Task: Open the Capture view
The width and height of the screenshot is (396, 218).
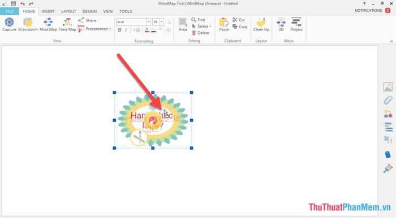Action: click(10, 25)
